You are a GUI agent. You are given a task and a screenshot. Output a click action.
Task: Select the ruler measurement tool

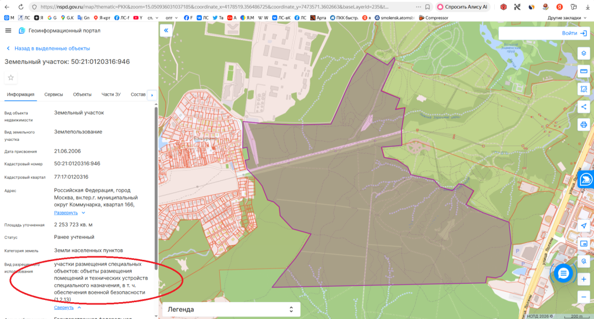click(584, 71)
